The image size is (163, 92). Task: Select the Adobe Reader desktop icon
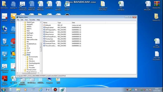coord(5,80)
